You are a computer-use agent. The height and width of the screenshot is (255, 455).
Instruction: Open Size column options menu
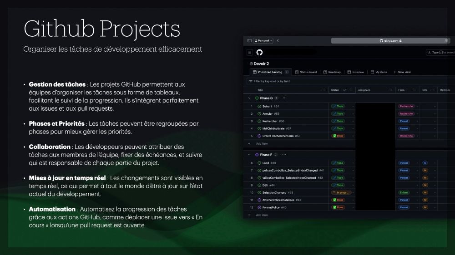click(x=432, y=90)
